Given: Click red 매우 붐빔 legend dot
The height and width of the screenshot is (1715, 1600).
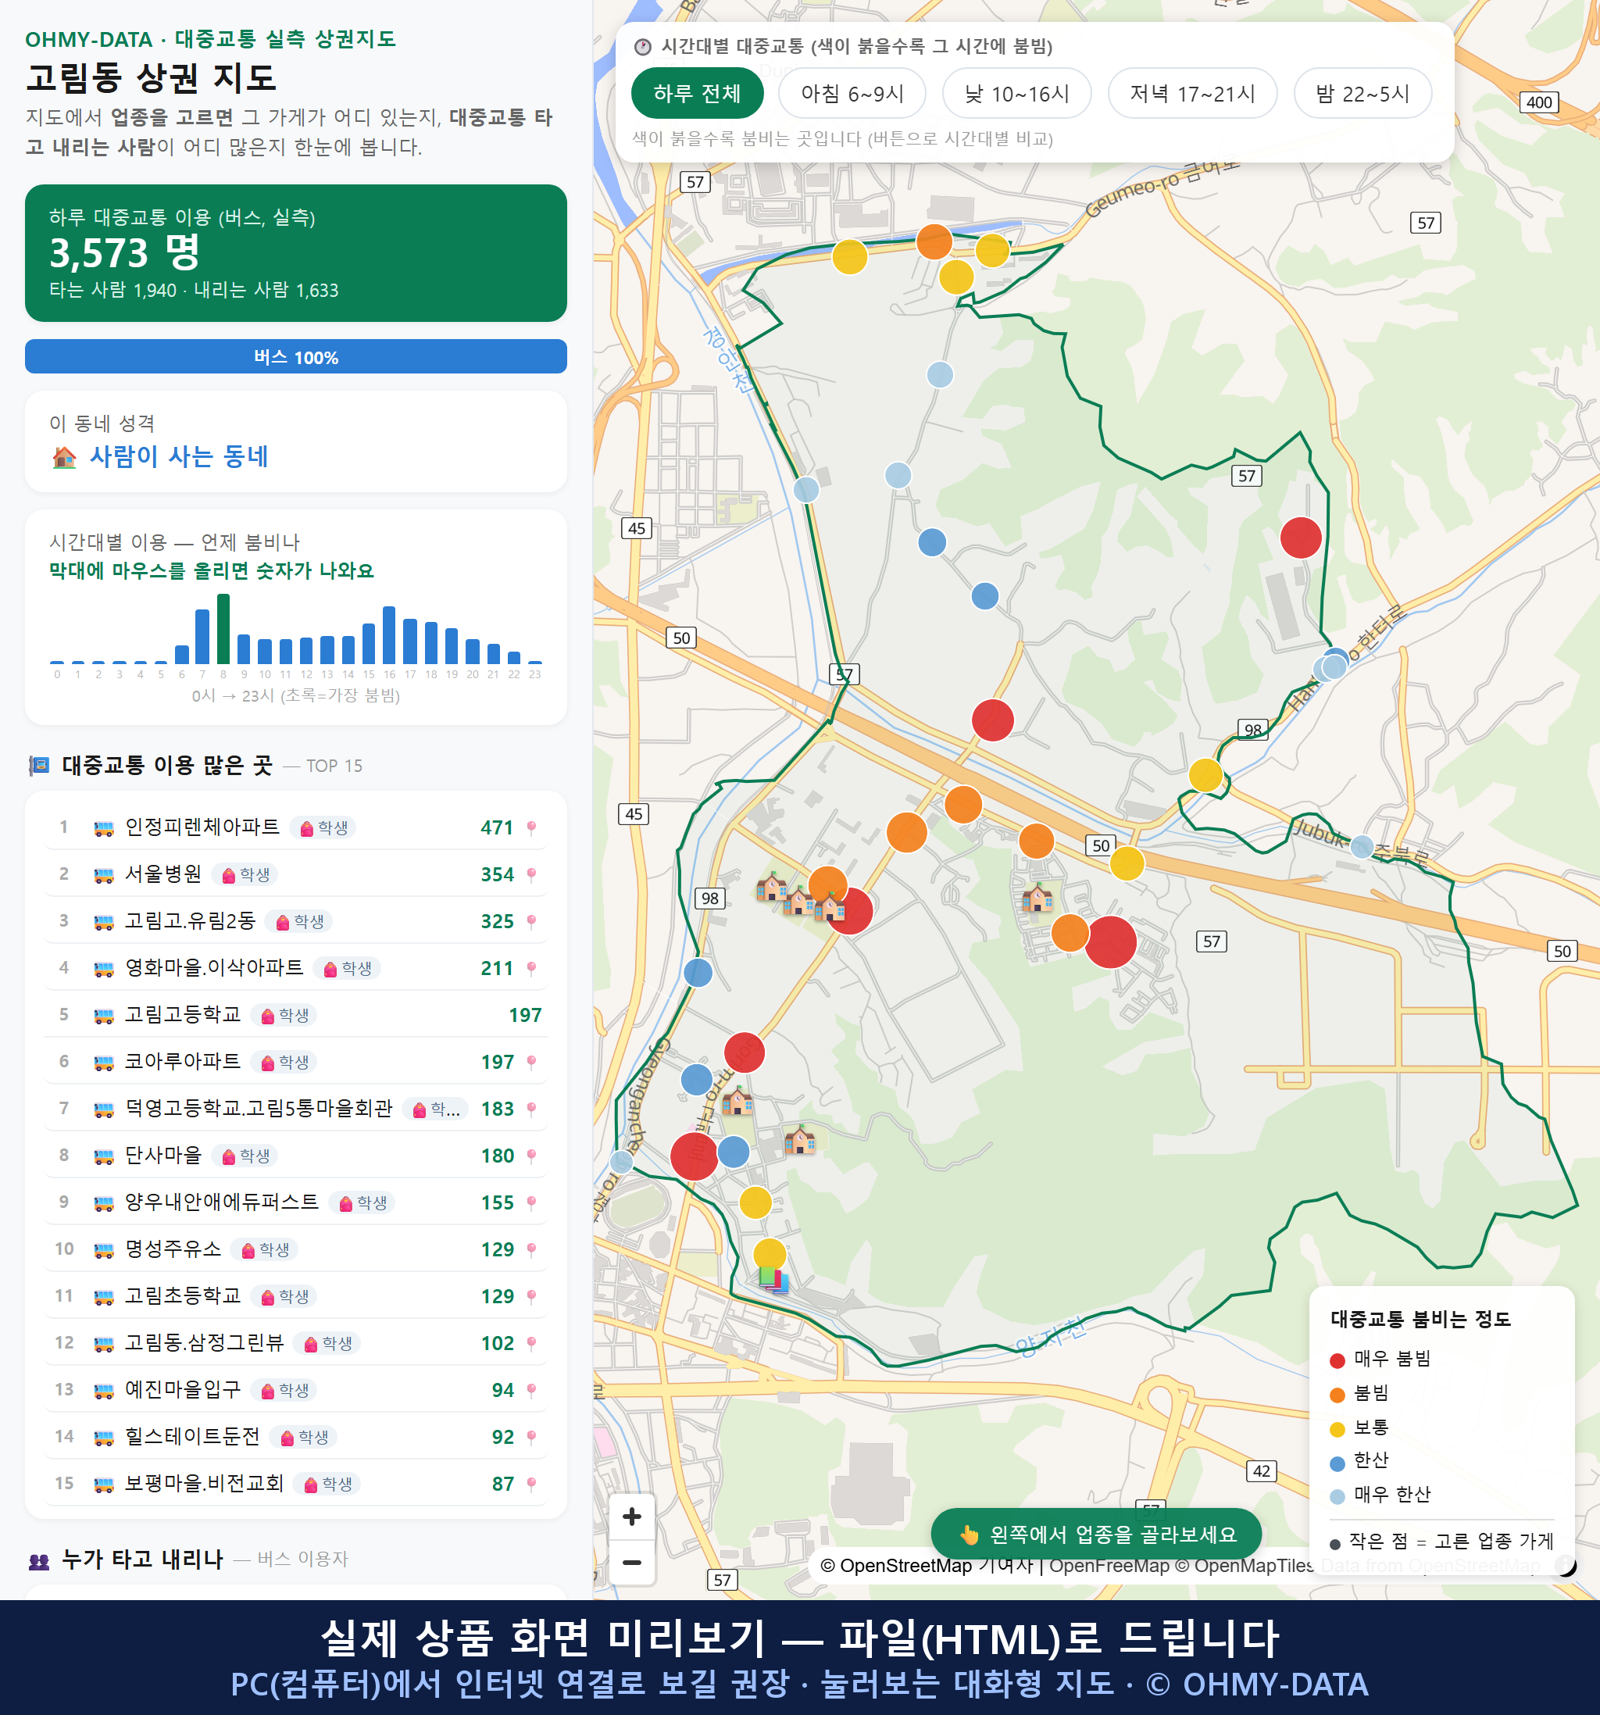Looking at the screenshot, I should point(1337,1360).
